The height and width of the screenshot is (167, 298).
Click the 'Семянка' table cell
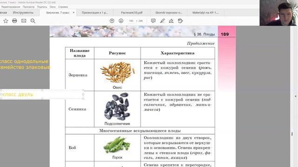[80, 109]
